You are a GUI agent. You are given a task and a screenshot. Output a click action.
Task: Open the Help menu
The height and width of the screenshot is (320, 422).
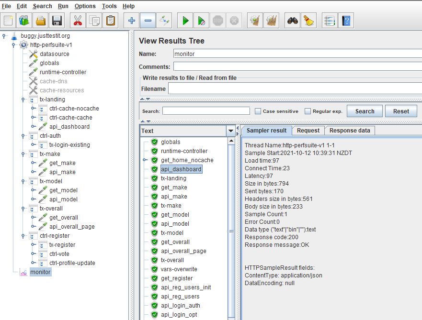128,6
